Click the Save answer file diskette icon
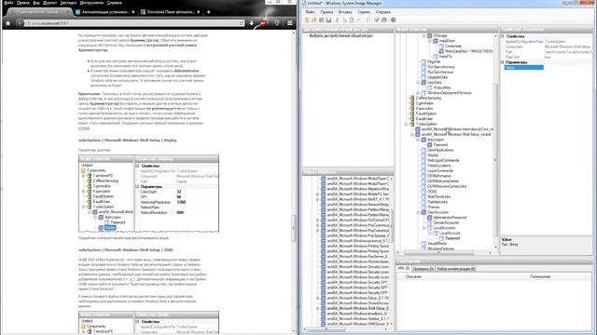597x335 pixels. click(x=328, y=20)
